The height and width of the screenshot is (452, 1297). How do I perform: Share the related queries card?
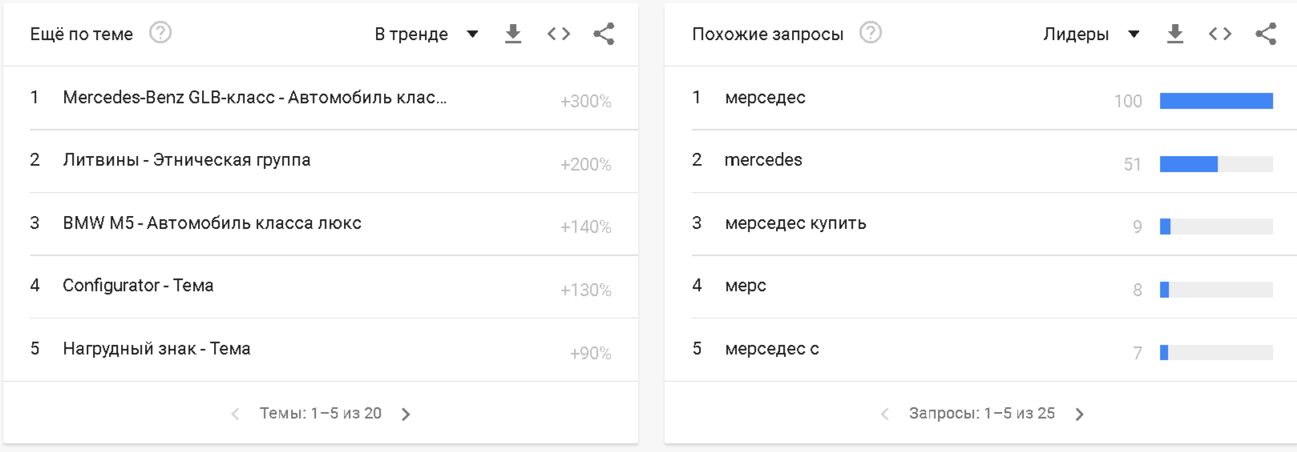point(1266,34)
